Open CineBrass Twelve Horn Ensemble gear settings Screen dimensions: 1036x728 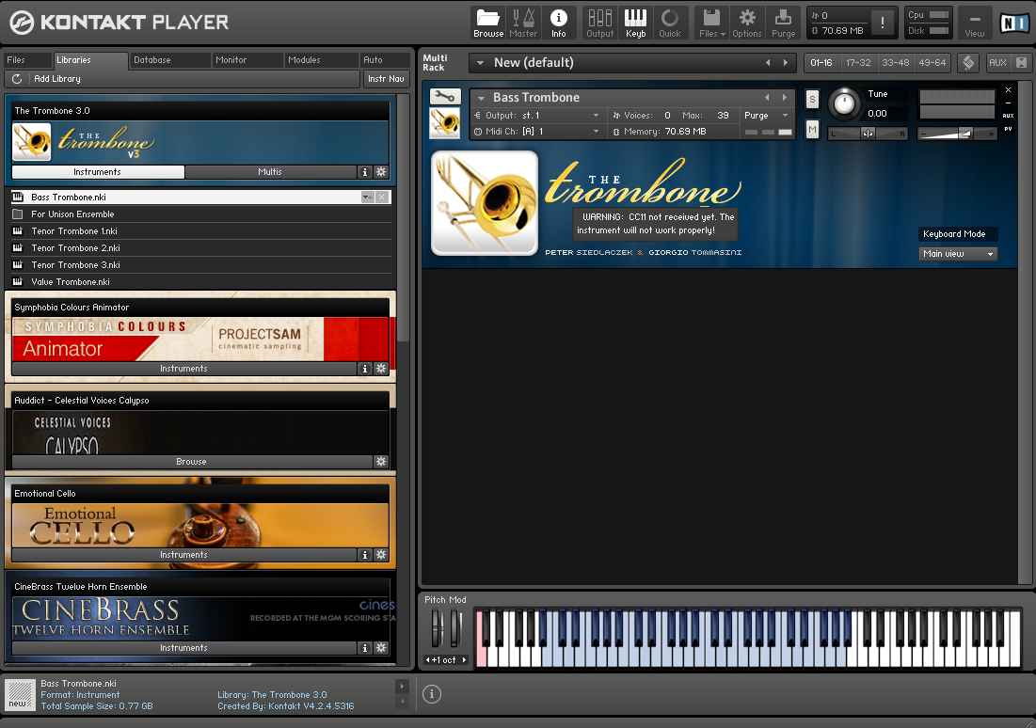pos(381,648)
